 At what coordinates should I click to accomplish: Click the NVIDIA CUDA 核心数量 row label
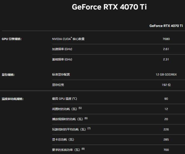point(68,39)
